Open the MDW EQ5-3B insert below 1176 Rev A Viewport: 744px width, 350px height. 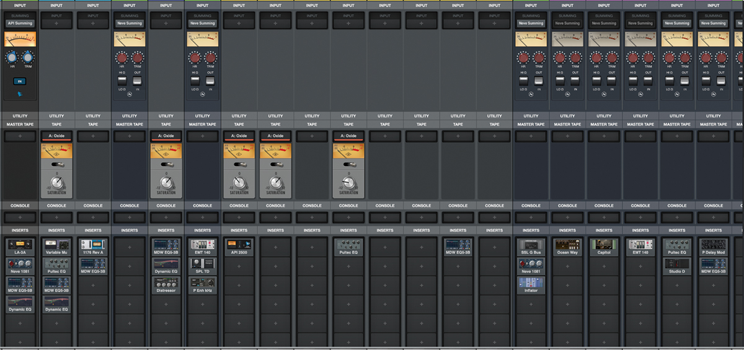[93, 266]
